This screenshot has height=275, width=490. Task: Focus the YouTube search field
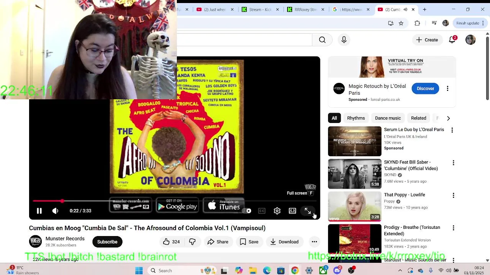click(244, 40)
